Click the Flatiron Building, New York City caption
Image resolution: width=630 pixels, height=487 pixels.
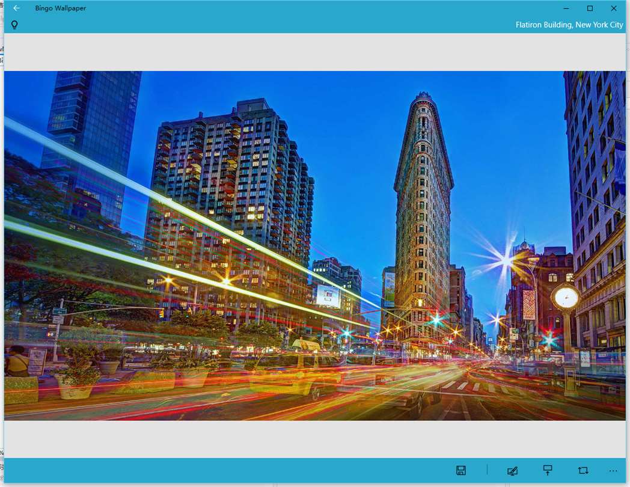569,25
